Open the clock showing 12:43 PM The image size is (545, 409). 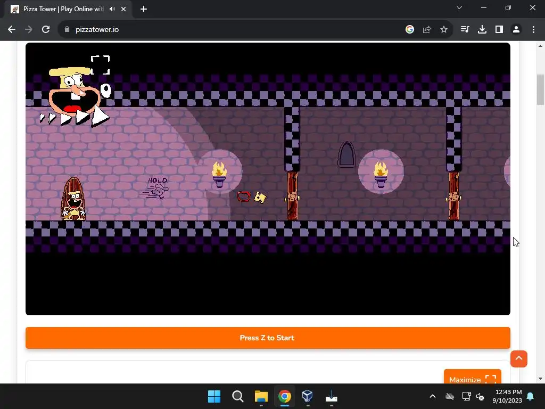[x=507, y=396]
